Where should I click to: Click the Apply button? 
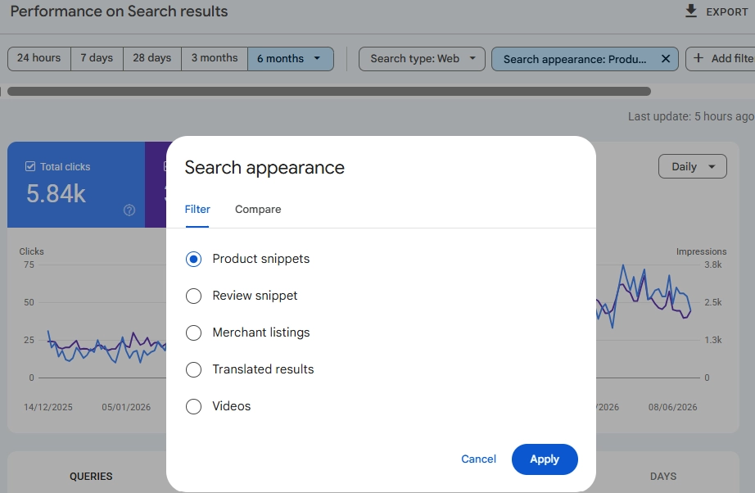tap(545, 459)
